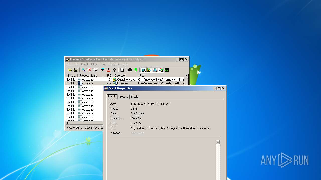Image resolution: width=321 pixels, height=180 pixels.
Task: Click the Save floppy disk icon
Action: 75,70
